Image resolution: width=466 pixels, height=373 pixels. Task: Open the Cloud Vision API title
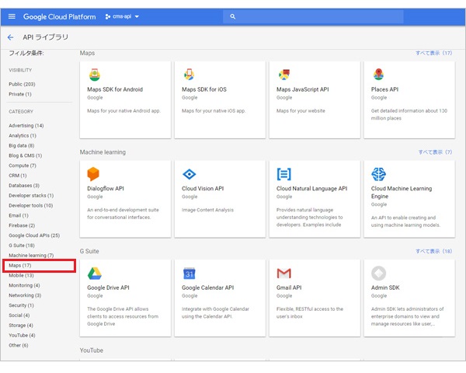[203, 189]
